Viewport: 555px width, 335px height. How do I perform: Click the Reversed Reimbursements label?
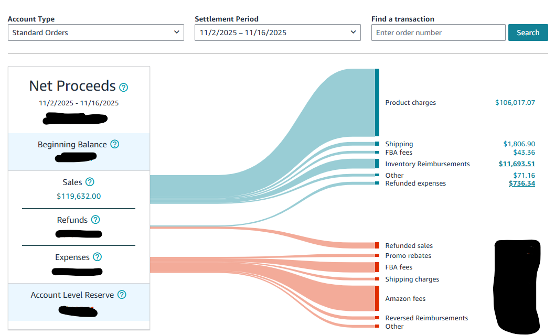(426, 318)
